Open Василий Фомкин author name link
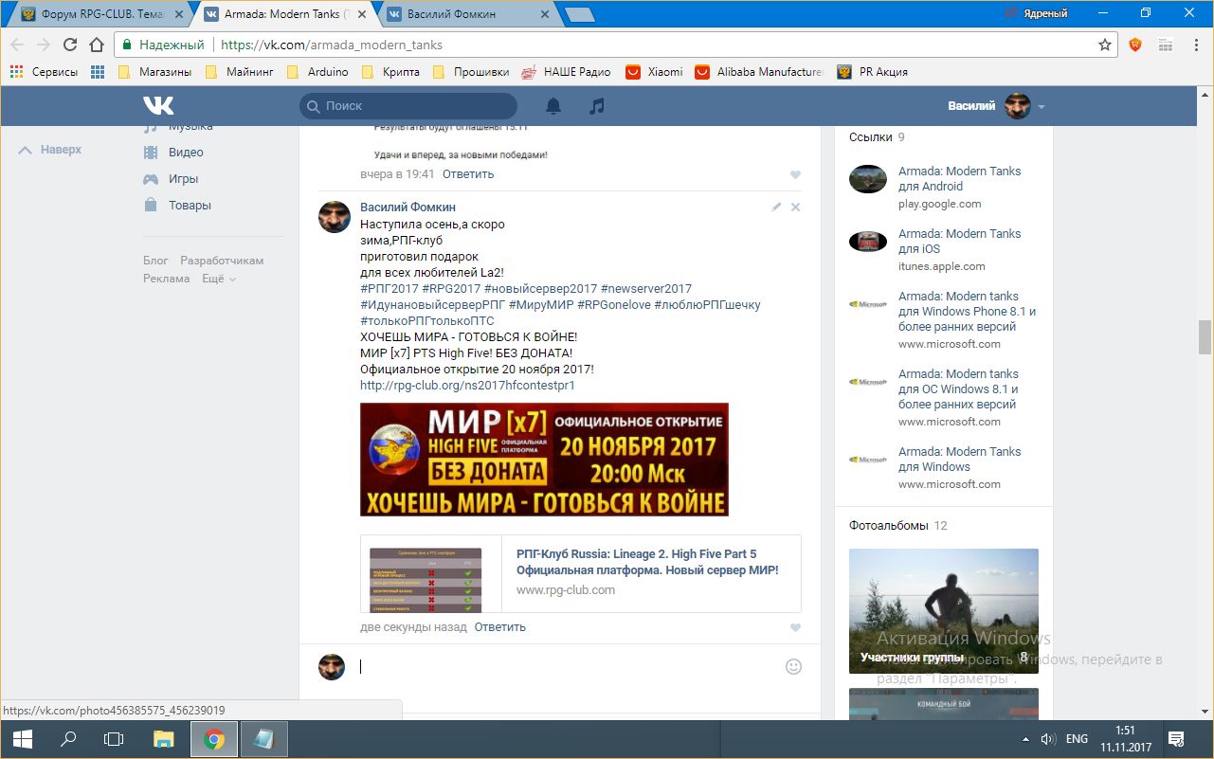 [x=408, y=208]
